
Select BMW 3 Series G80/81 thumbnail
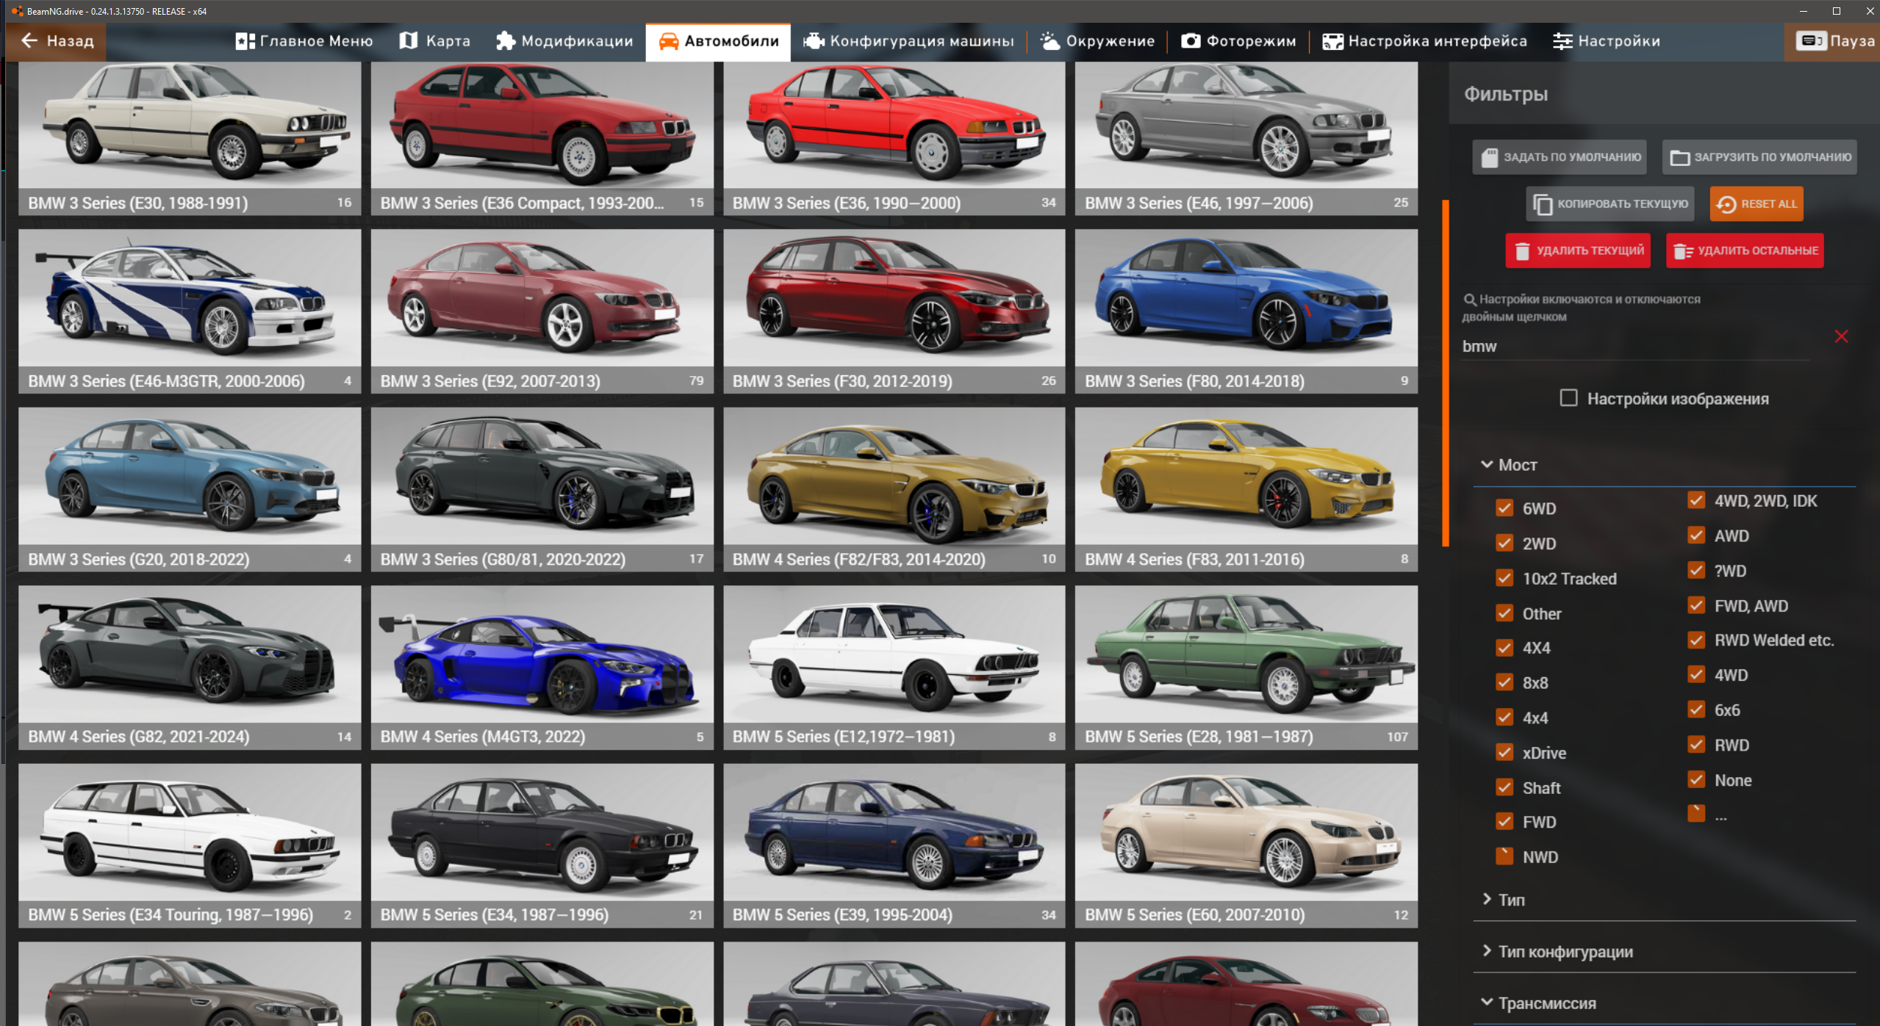tap(542, 489)
